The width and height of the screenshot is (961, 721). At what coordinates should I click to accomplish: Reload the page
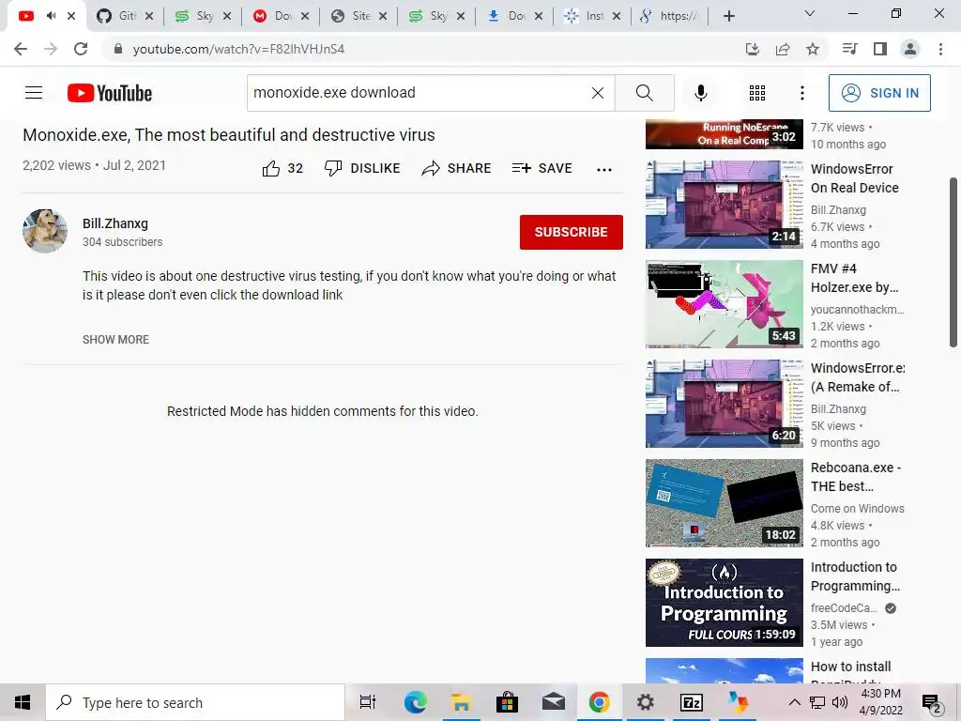81,49
